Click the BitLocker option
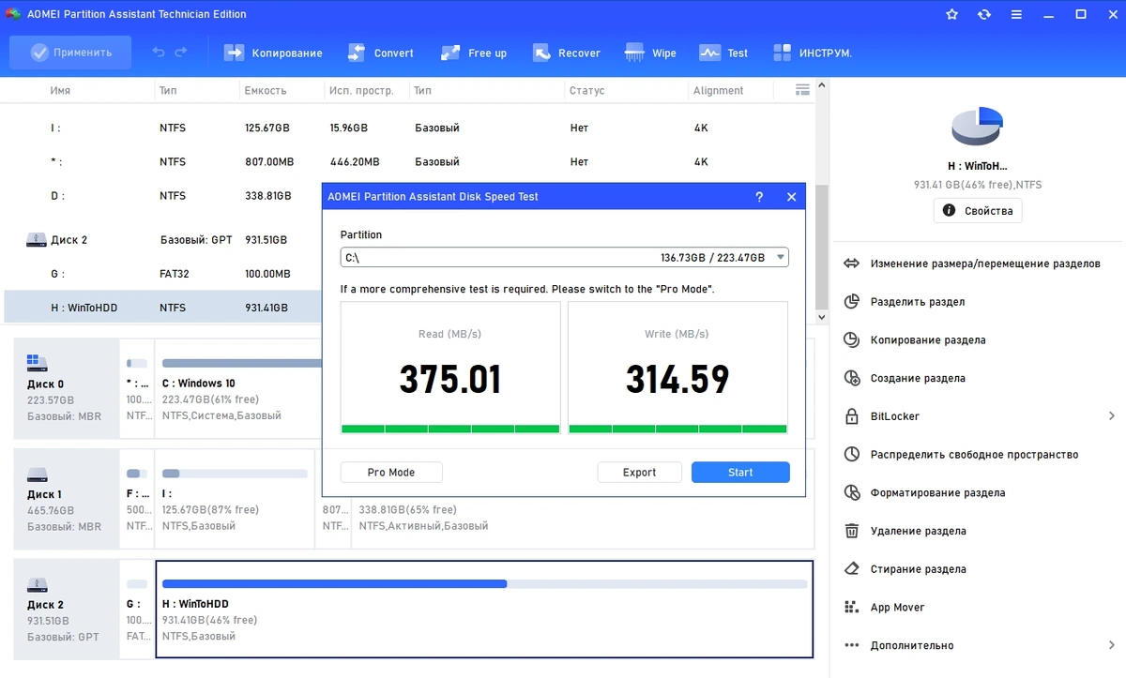 pos(882,416)
